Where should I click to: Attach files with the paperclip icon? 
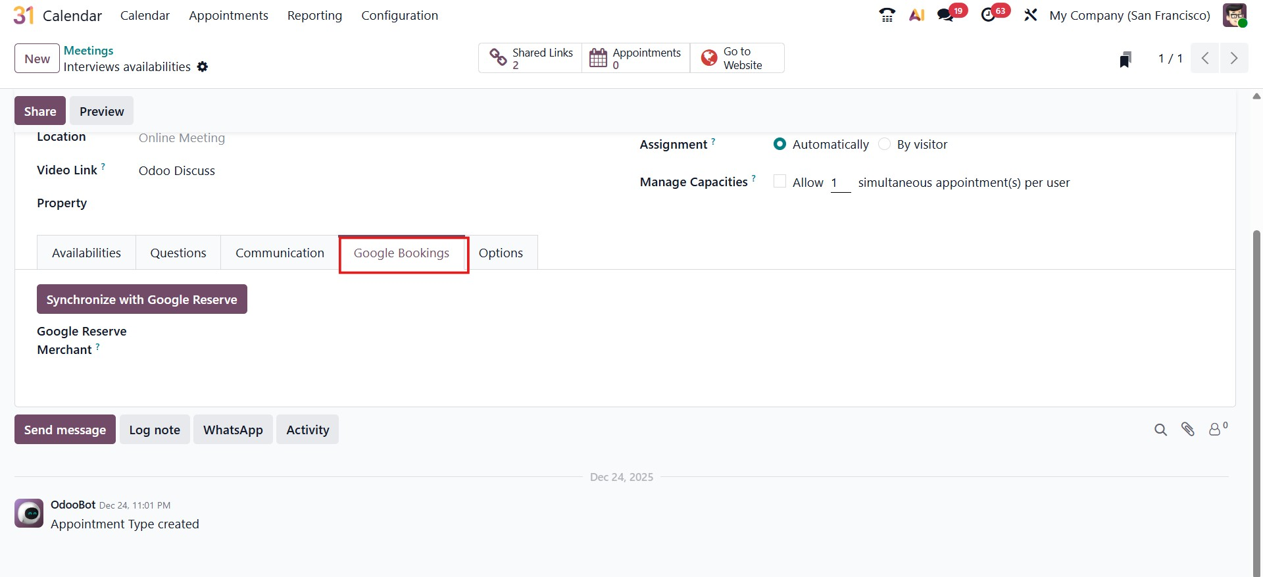pyautogui.click(x=1188, y=430)
